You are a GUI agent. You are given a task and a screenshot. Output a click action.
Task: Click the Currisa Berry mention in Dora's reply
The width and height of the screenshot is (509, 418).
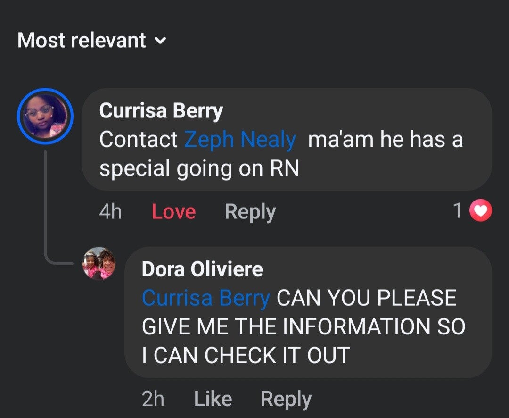point(206,298)
